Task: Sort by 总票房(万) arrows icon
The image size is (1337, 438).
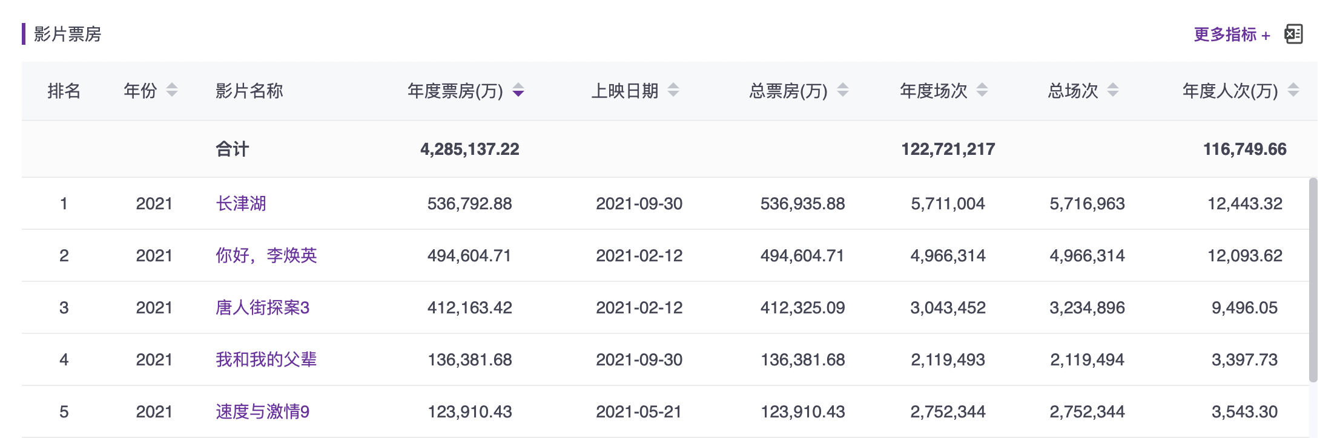Action: (x=843, y=90)
